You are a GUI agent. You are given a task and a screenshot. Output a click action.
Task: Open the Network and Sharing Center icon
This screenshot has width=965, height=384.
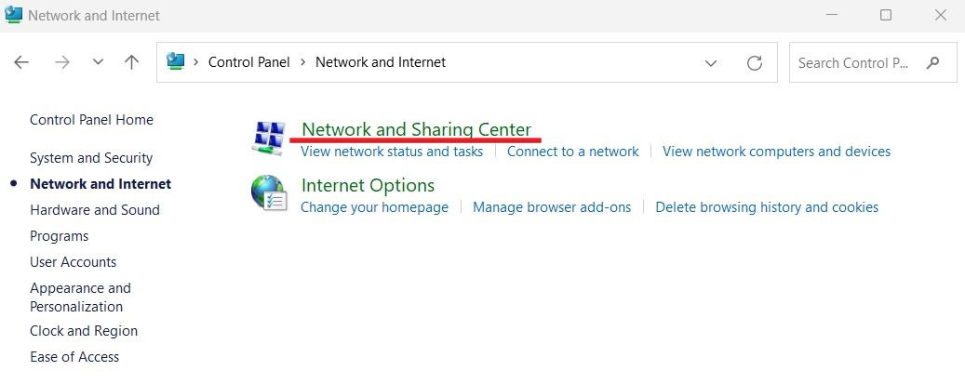(269, 138)
